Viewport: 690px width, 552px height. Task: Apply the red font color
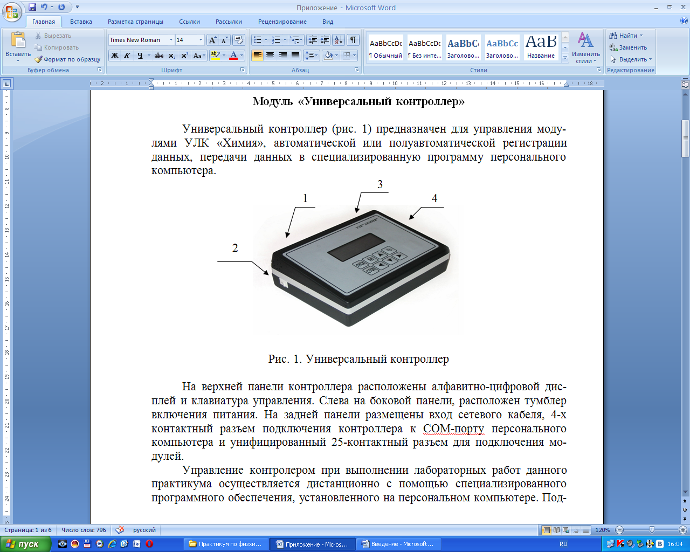(x=233, y=56)
